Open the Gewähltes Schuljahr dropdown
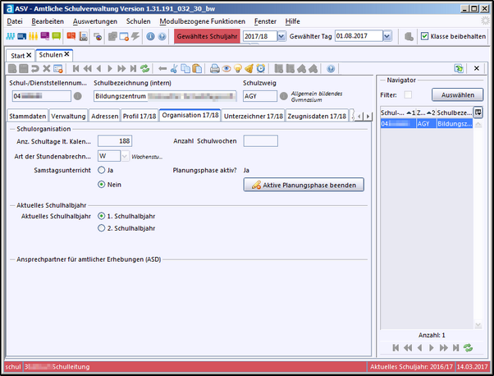 pos(281,36)
